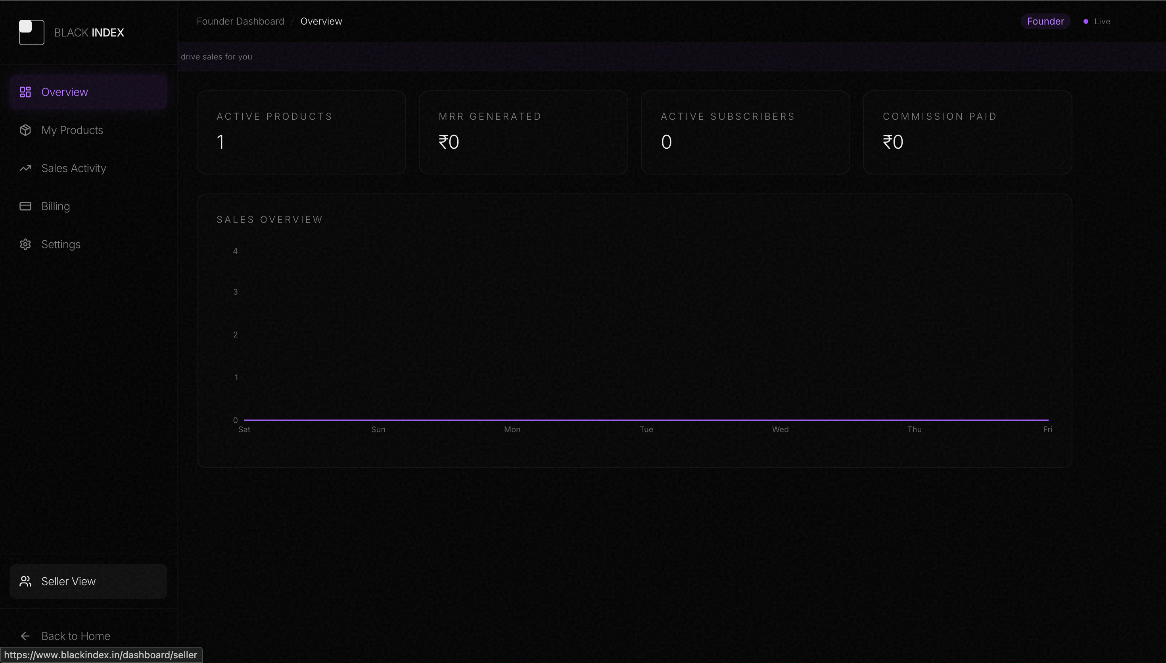
Task: Open the Billing section
Action: [x=88, y=206]
